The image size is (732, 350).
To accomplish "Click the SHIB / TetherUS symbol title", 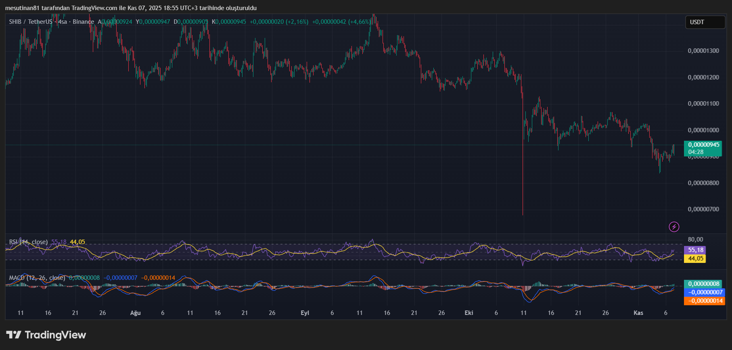I will [31, 22].
